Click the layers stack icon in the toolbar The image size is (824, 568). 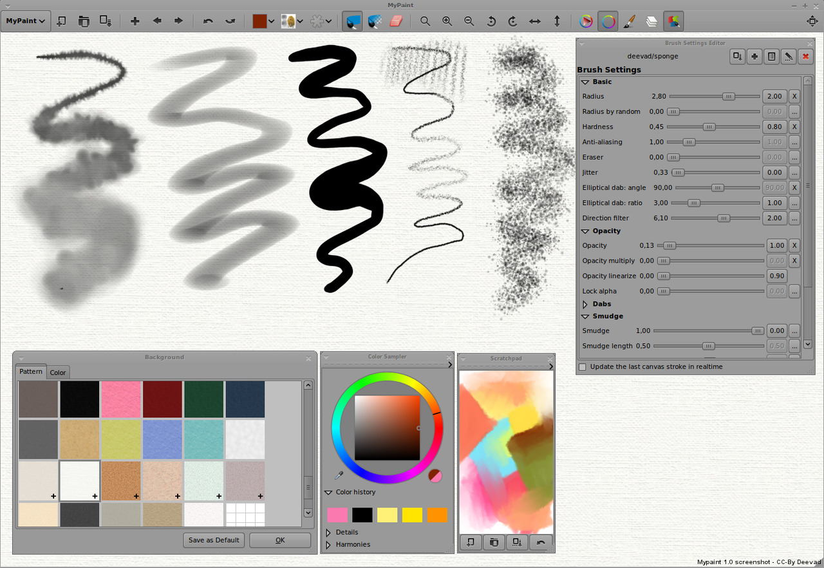tap(651, 21)
